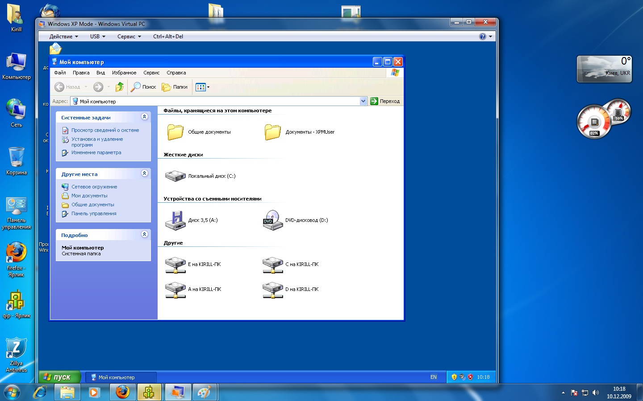This screenshot has height=401, width=643.
Task: Open Firefox from the taskbar
Action: tap(122, 392)
